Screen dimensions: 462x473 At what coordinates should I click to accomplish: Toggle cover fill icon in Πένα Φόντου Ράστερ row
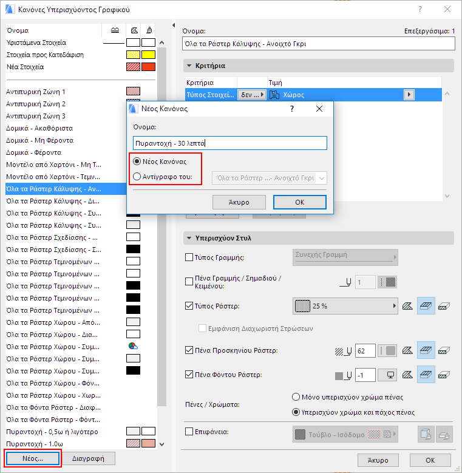click(x=426, y=375)
